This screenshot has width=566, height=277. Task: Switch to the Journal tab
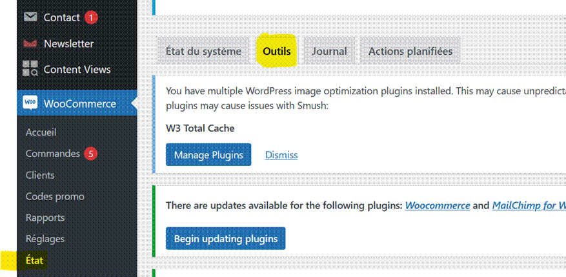coord(329,51)
